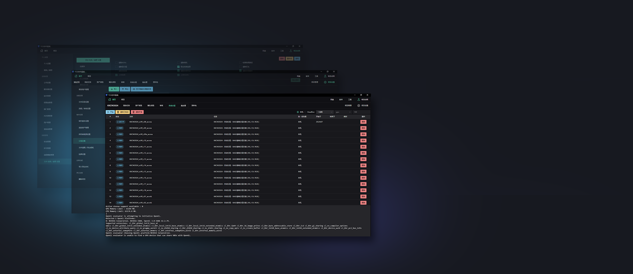
Task: Switch to the highlighted green auto-layering tab
Action: tap(172, 106)
